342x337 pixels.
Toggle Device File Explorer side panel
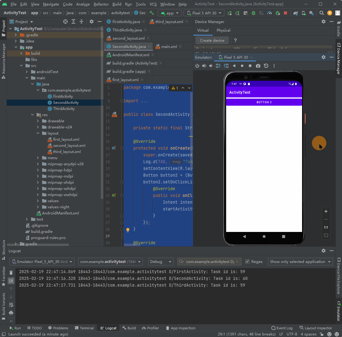tap(339, 276)
